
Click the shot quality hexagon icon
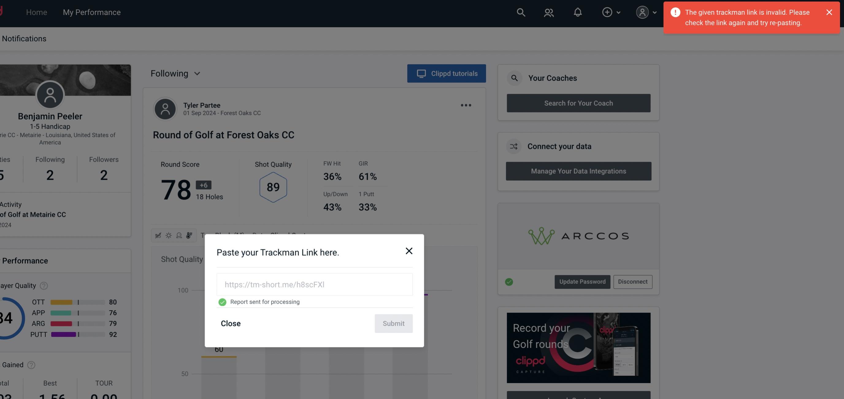coord(273,187)
